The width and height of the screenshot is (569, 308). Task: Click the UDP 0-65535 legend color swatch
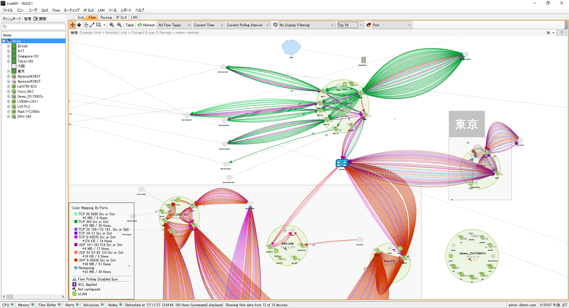pos(76,260)
